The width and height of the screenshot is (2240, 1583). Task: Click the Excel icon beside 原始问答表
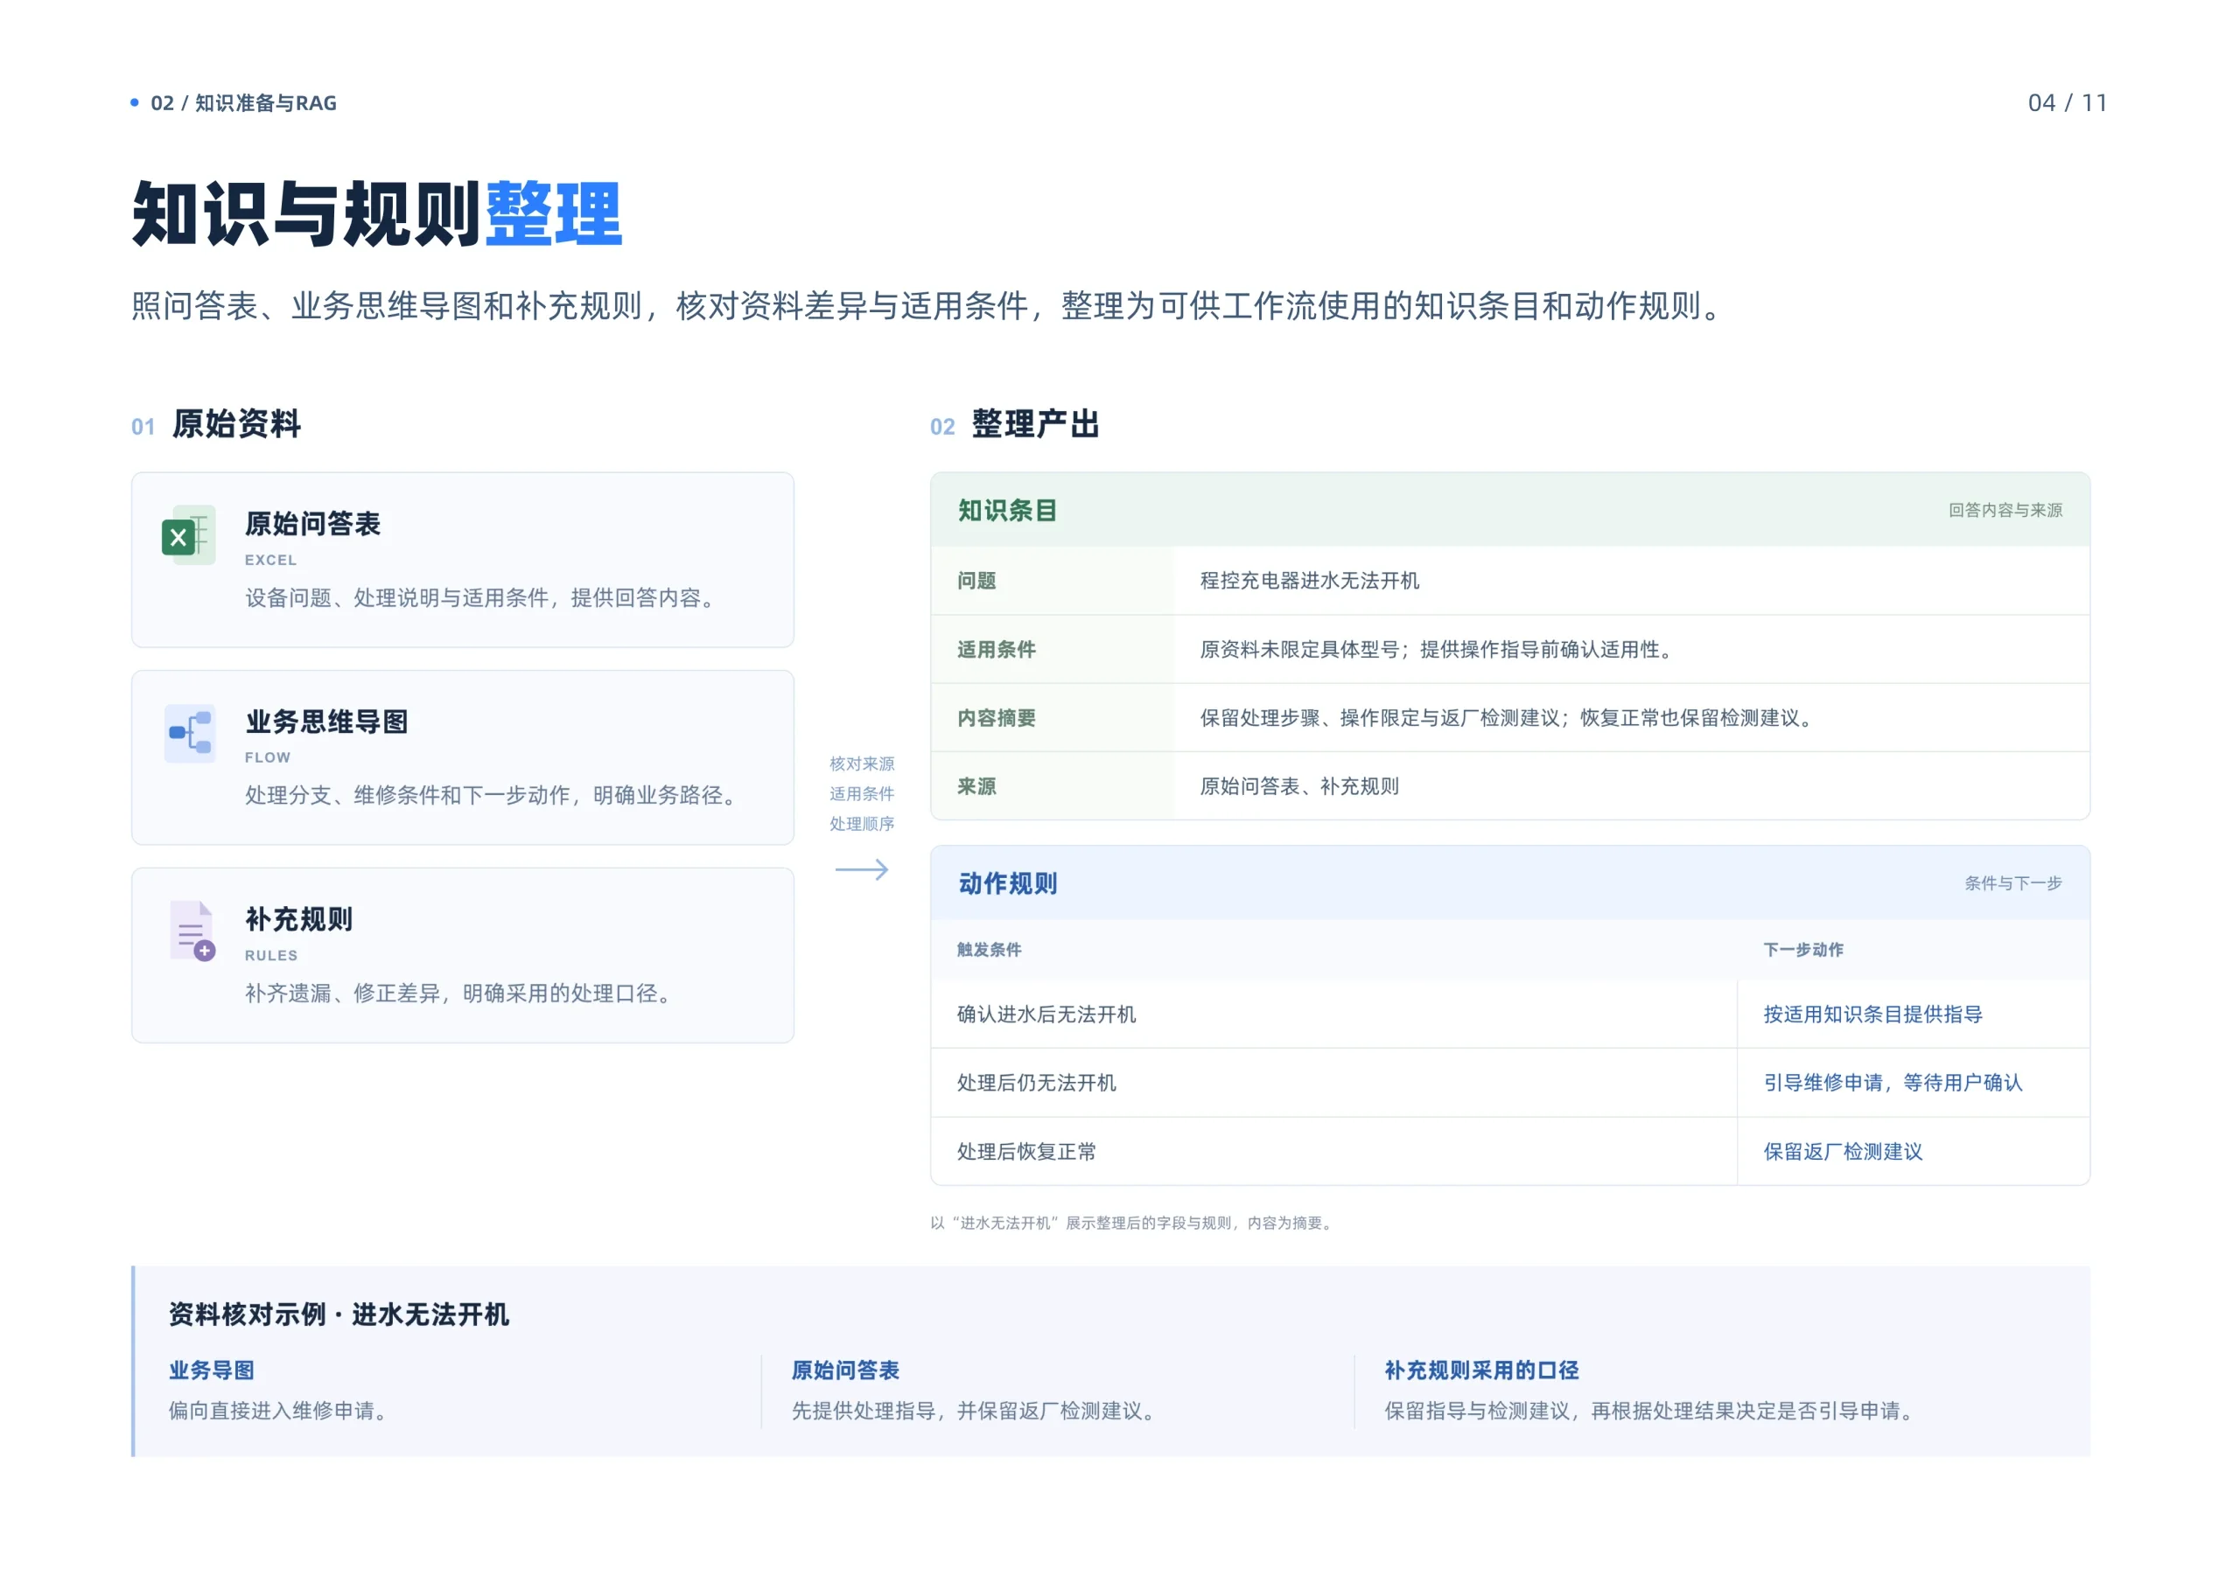(188, 534)
